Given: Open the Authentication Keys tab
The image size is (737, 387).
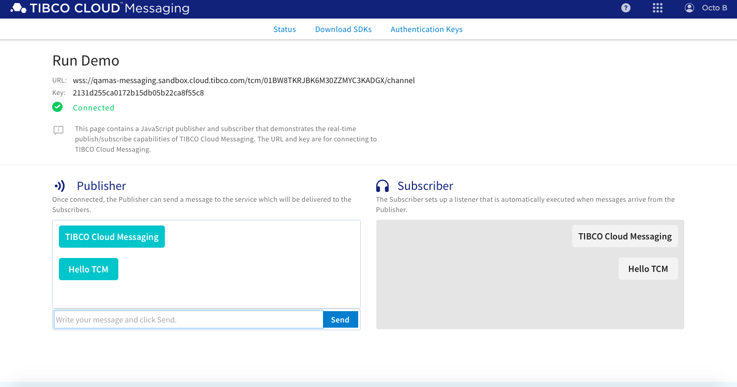Looking at the screenshot, I should (x=426, y=29).
